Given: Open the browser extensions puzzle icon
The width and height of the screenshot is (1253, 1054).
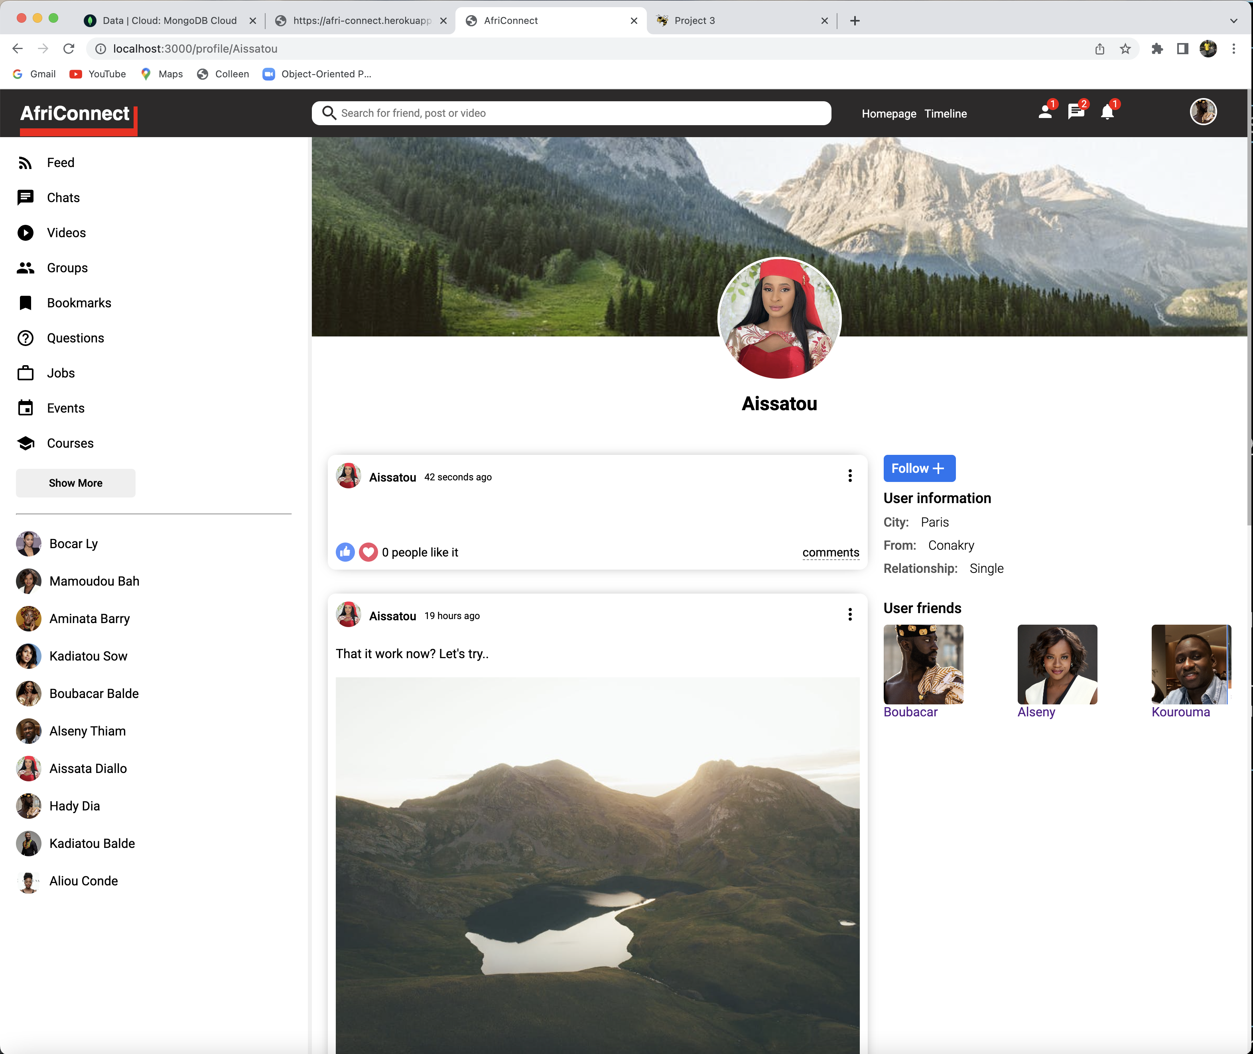Looking at the screenshot, I should 1157,49.
